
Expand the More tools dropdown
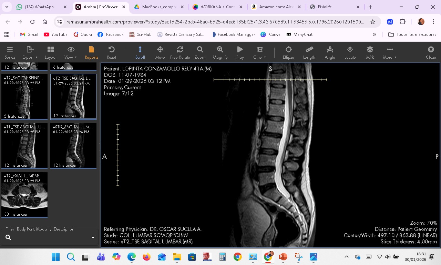[390, 52]
